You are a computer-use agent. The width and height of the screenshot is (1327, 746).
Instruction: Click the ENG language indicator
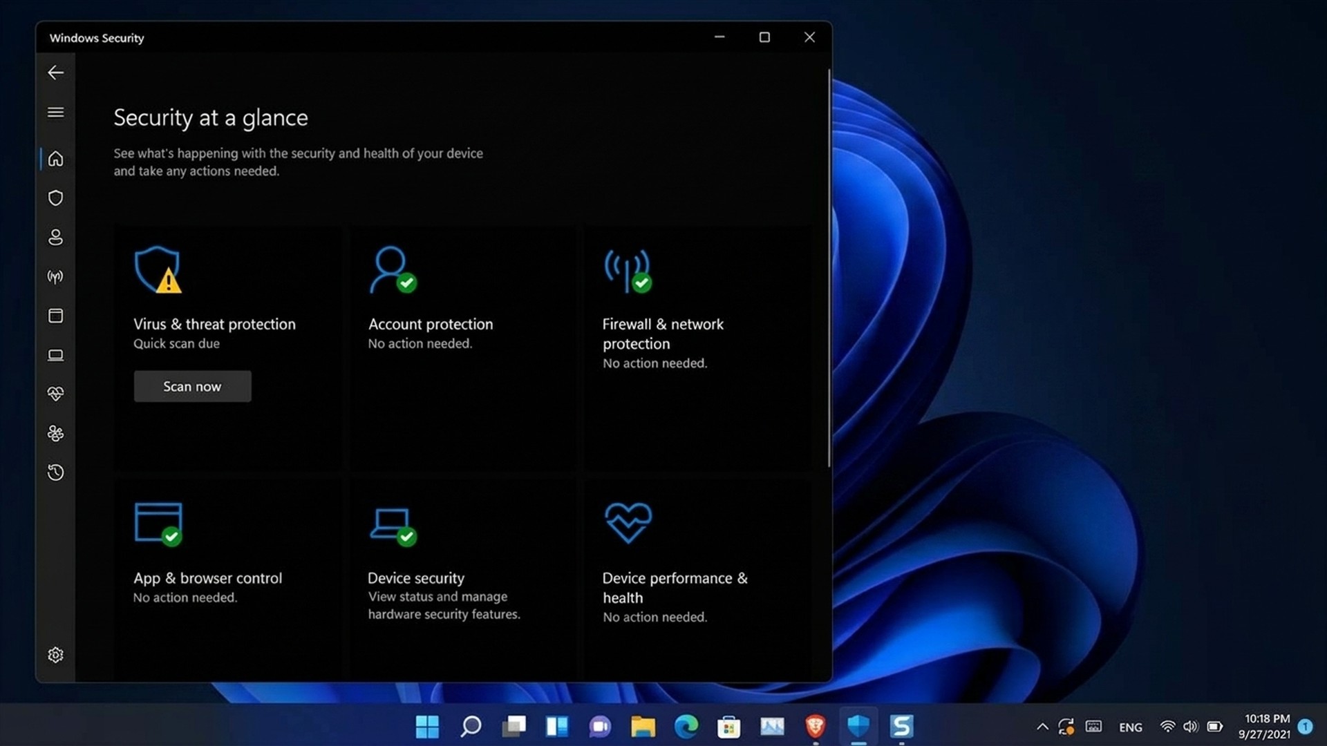1131,727
